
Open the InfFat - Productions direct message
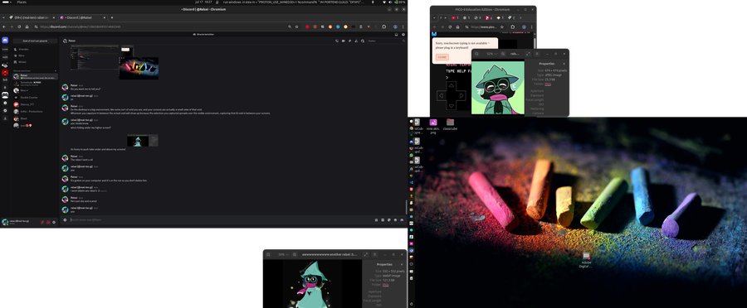[35, 112]
